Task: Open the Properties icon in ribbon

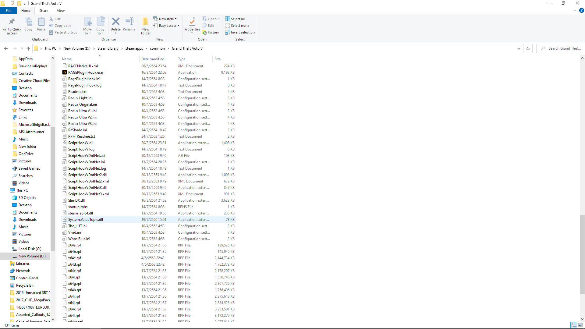Action: point(192,22)
